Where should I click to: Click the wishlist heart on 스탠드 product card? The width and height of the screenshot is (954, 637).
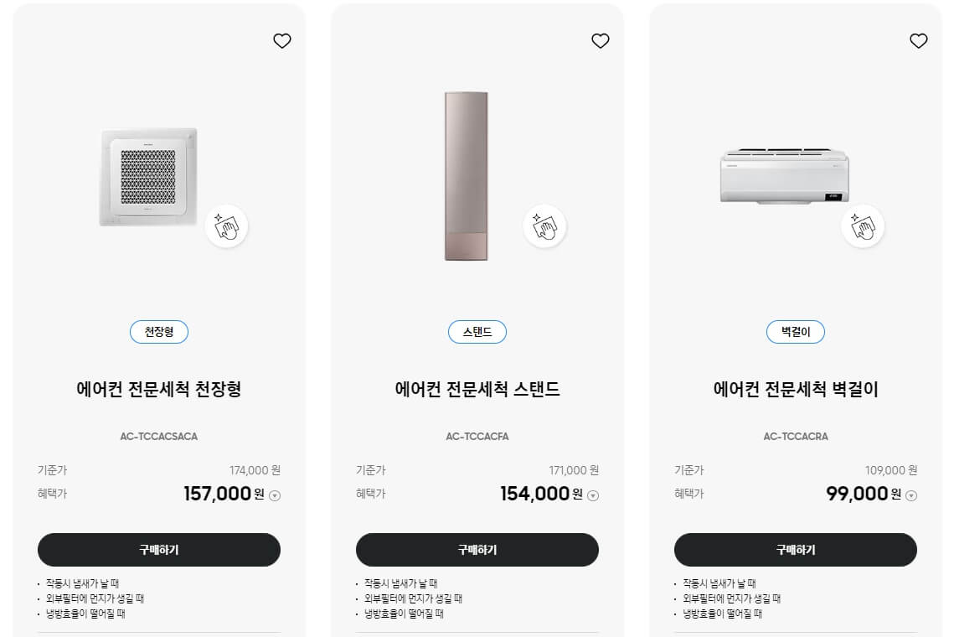[601, 40]
